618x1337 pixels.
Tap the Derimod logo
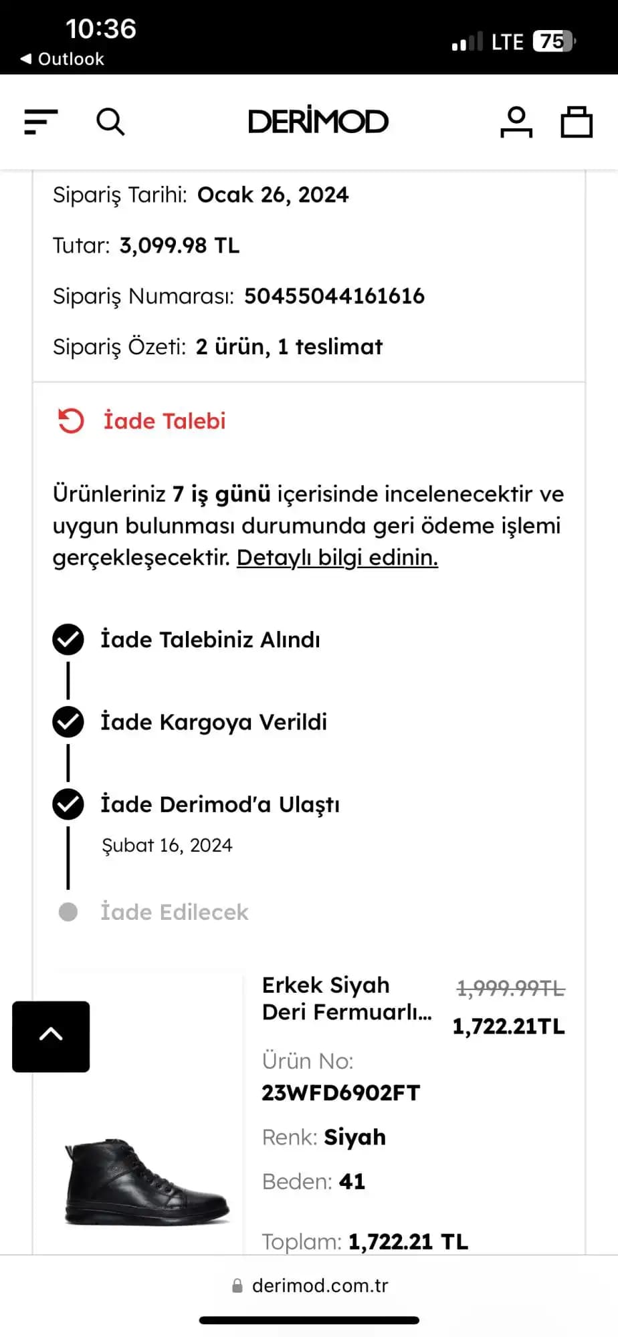point(318,122)
